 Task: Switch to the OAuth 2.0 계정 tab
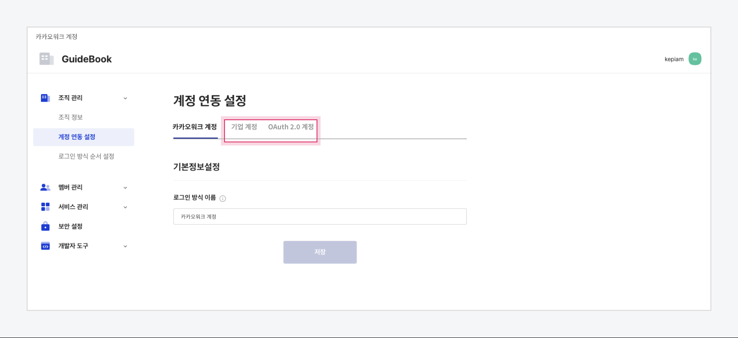tap(291, 127)
